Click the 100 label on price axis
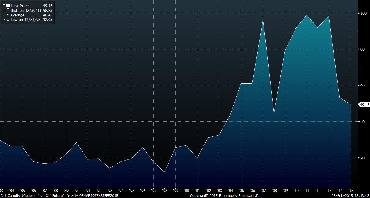 coord(363,13)
